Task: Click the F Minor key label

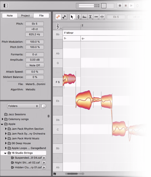Action: 69,33
